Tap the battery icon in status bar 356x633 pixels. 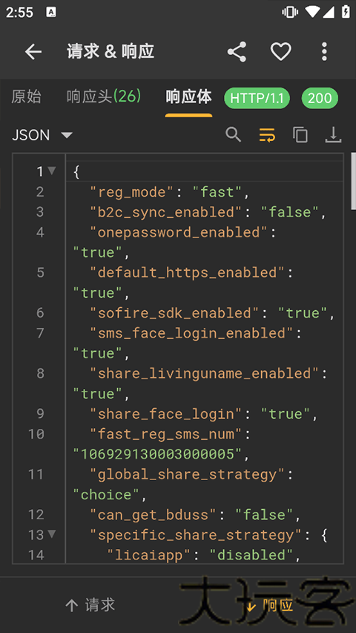pos(346,12)
